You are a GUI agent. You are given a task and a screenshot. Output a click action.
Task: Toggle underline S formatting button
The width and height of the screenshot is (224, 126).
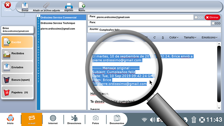point(163,37)
